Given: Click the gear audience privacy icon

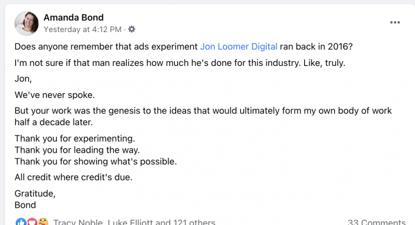Looking at the screenshot, I should pyautogui.click(x=132, y=29).
